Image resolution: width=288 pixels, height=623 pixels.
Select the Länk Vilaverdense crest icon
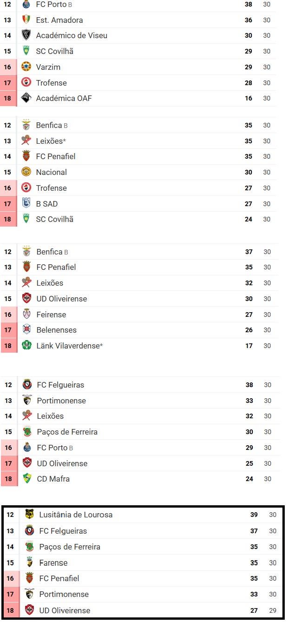tap(27, 346)
